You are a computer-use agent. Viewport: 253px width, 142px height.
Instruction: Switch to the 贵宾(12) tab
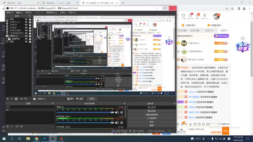pos(209,30)
